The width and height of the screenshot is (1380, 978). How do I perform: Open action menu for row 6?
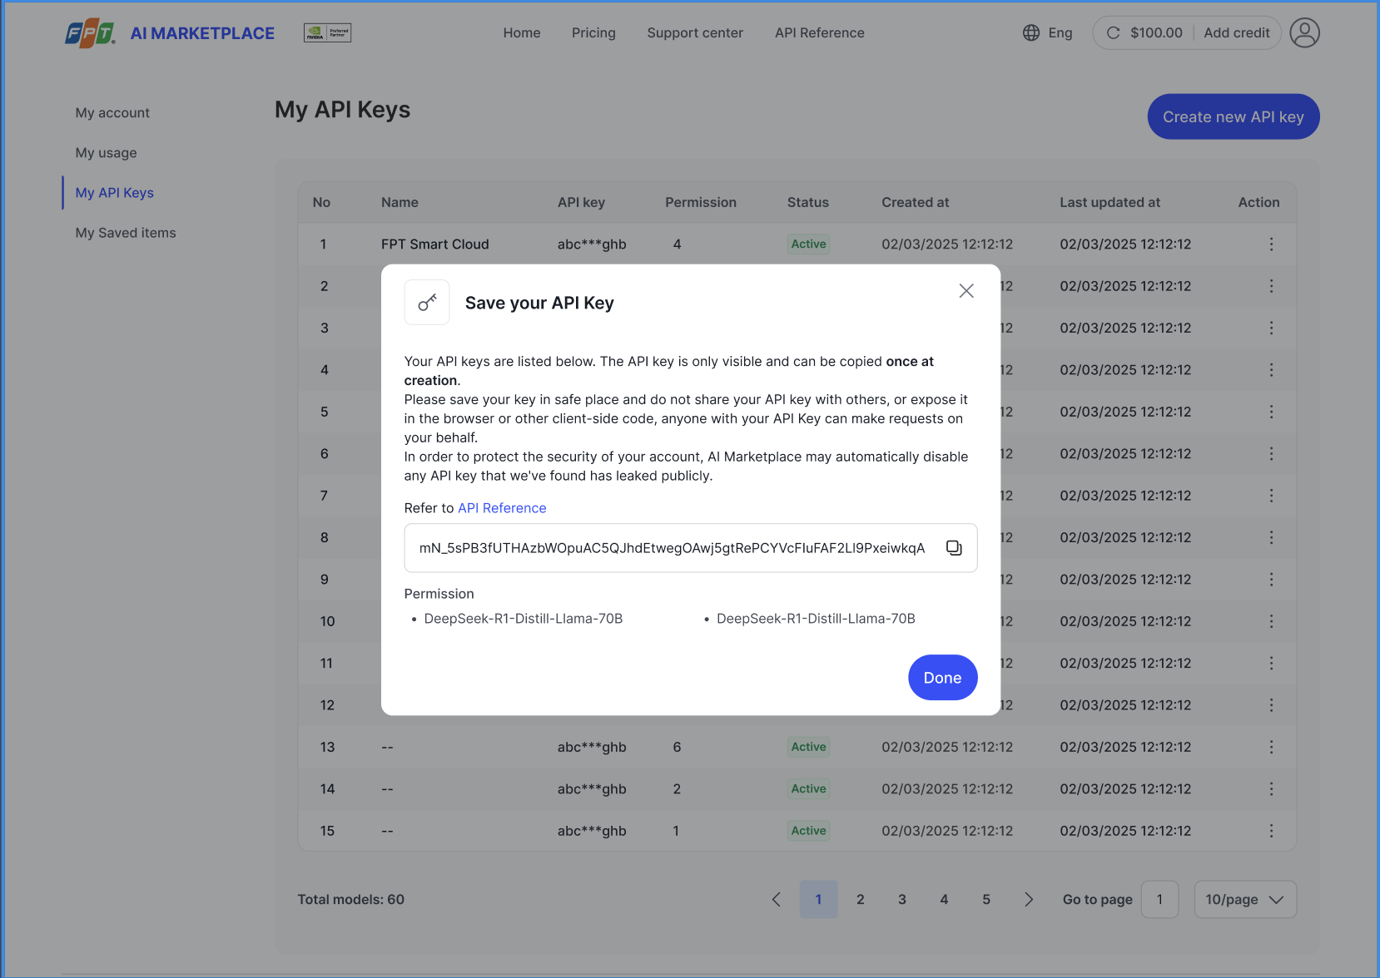[1271, 454]
